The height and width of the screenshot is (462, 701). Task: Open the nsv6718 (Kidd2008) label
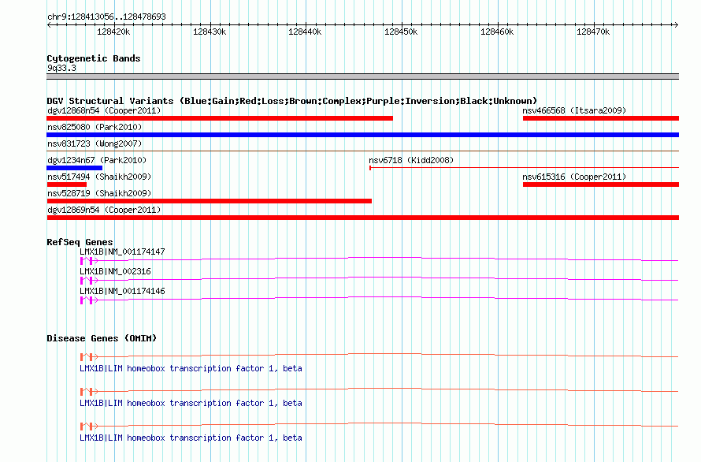tap(411, 160)
